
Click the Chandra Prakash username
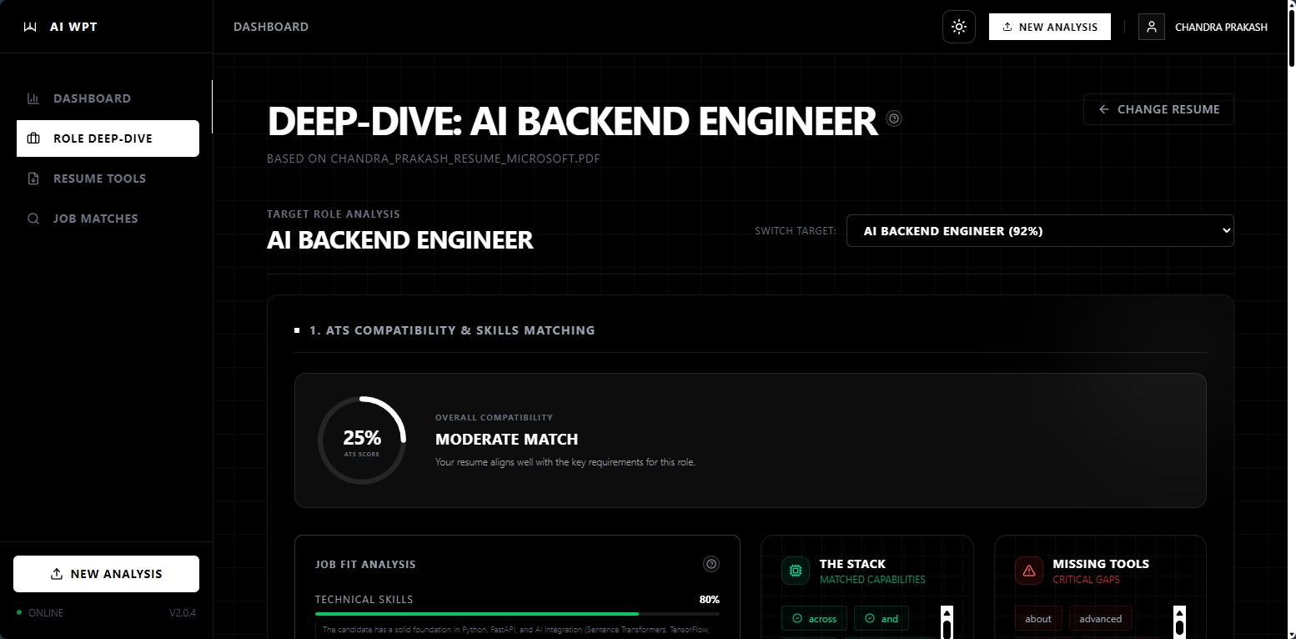coord(1221,28)
